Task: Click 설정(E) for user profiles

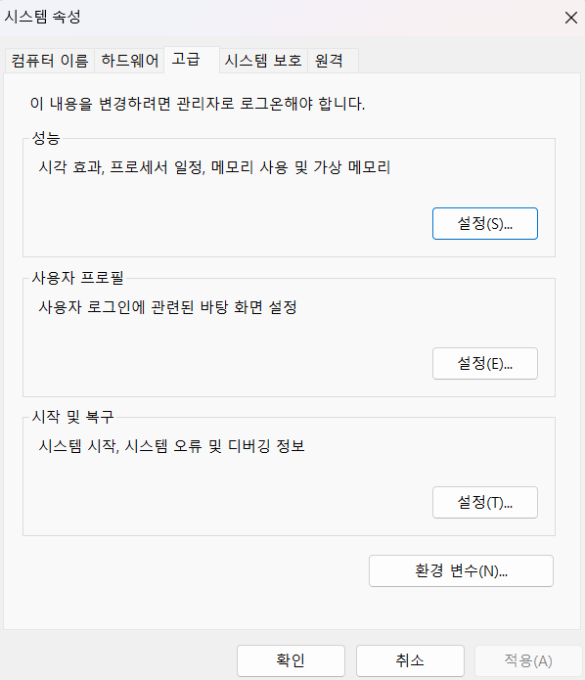Action: (x=485, y=363)
